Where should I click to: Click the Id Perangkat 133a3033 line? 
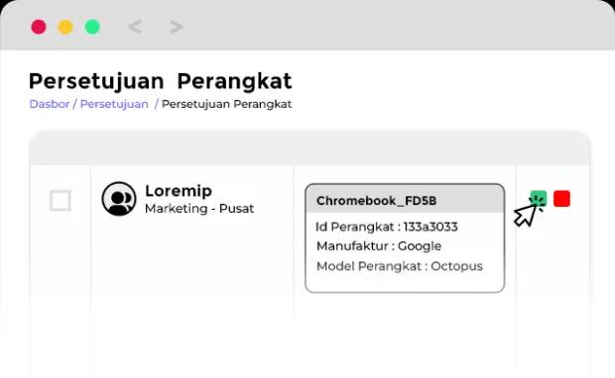[x=387, y=227]
